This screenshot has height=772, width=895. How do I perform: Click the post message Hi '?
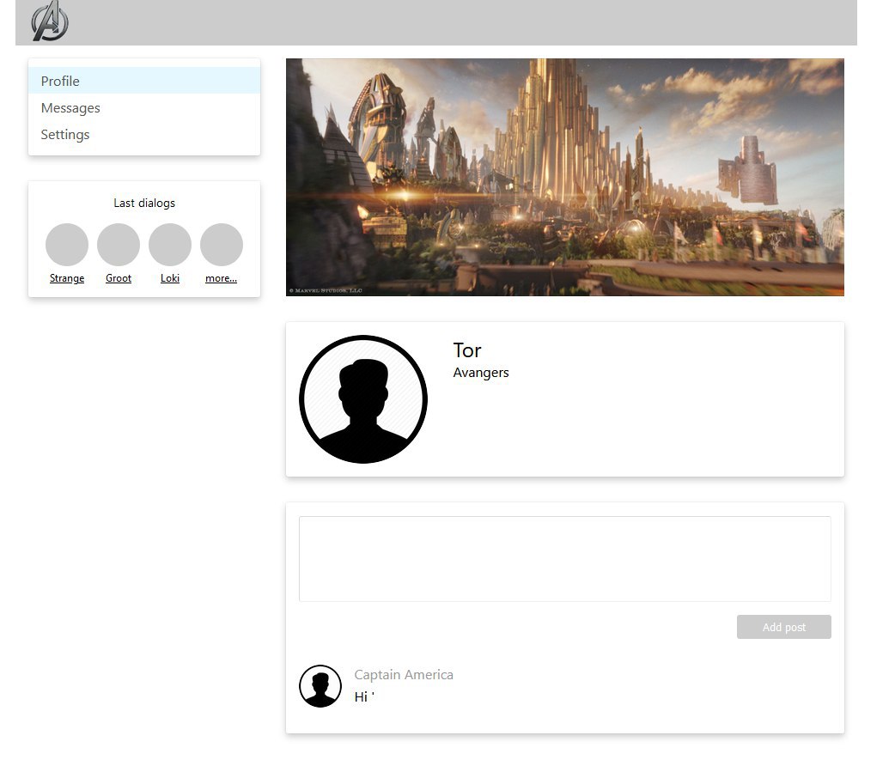tap(364, 696)
